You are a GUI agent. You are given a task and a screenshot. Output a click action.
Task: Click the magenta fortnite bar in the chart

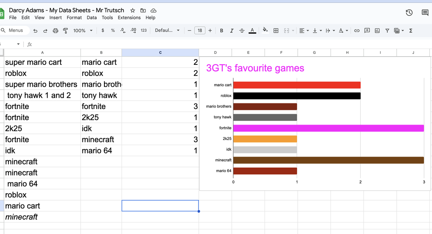click(x=328, y=128)
